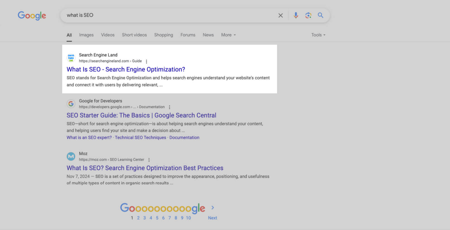Open 'What Is SEO - Search Engine Optimization?' link

[126, 69]
